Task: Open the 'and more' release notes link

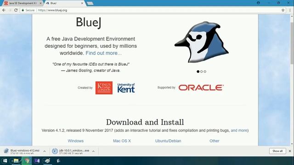Action: coord(239,130)
